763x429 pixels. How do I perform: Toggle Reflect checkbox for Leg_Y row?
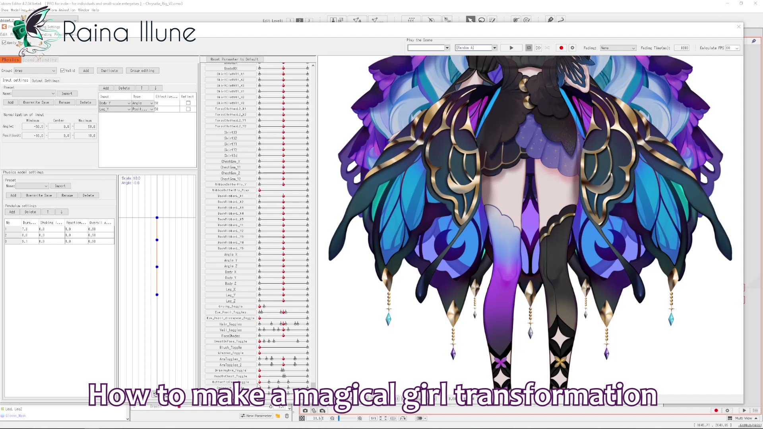pyautogui.click(x=188, y=109)
